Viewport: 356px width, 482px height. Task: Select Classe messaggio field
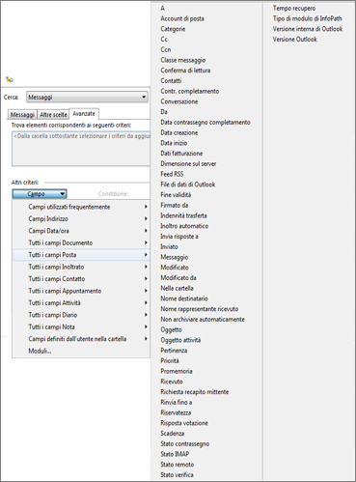[x=182, y=60]
